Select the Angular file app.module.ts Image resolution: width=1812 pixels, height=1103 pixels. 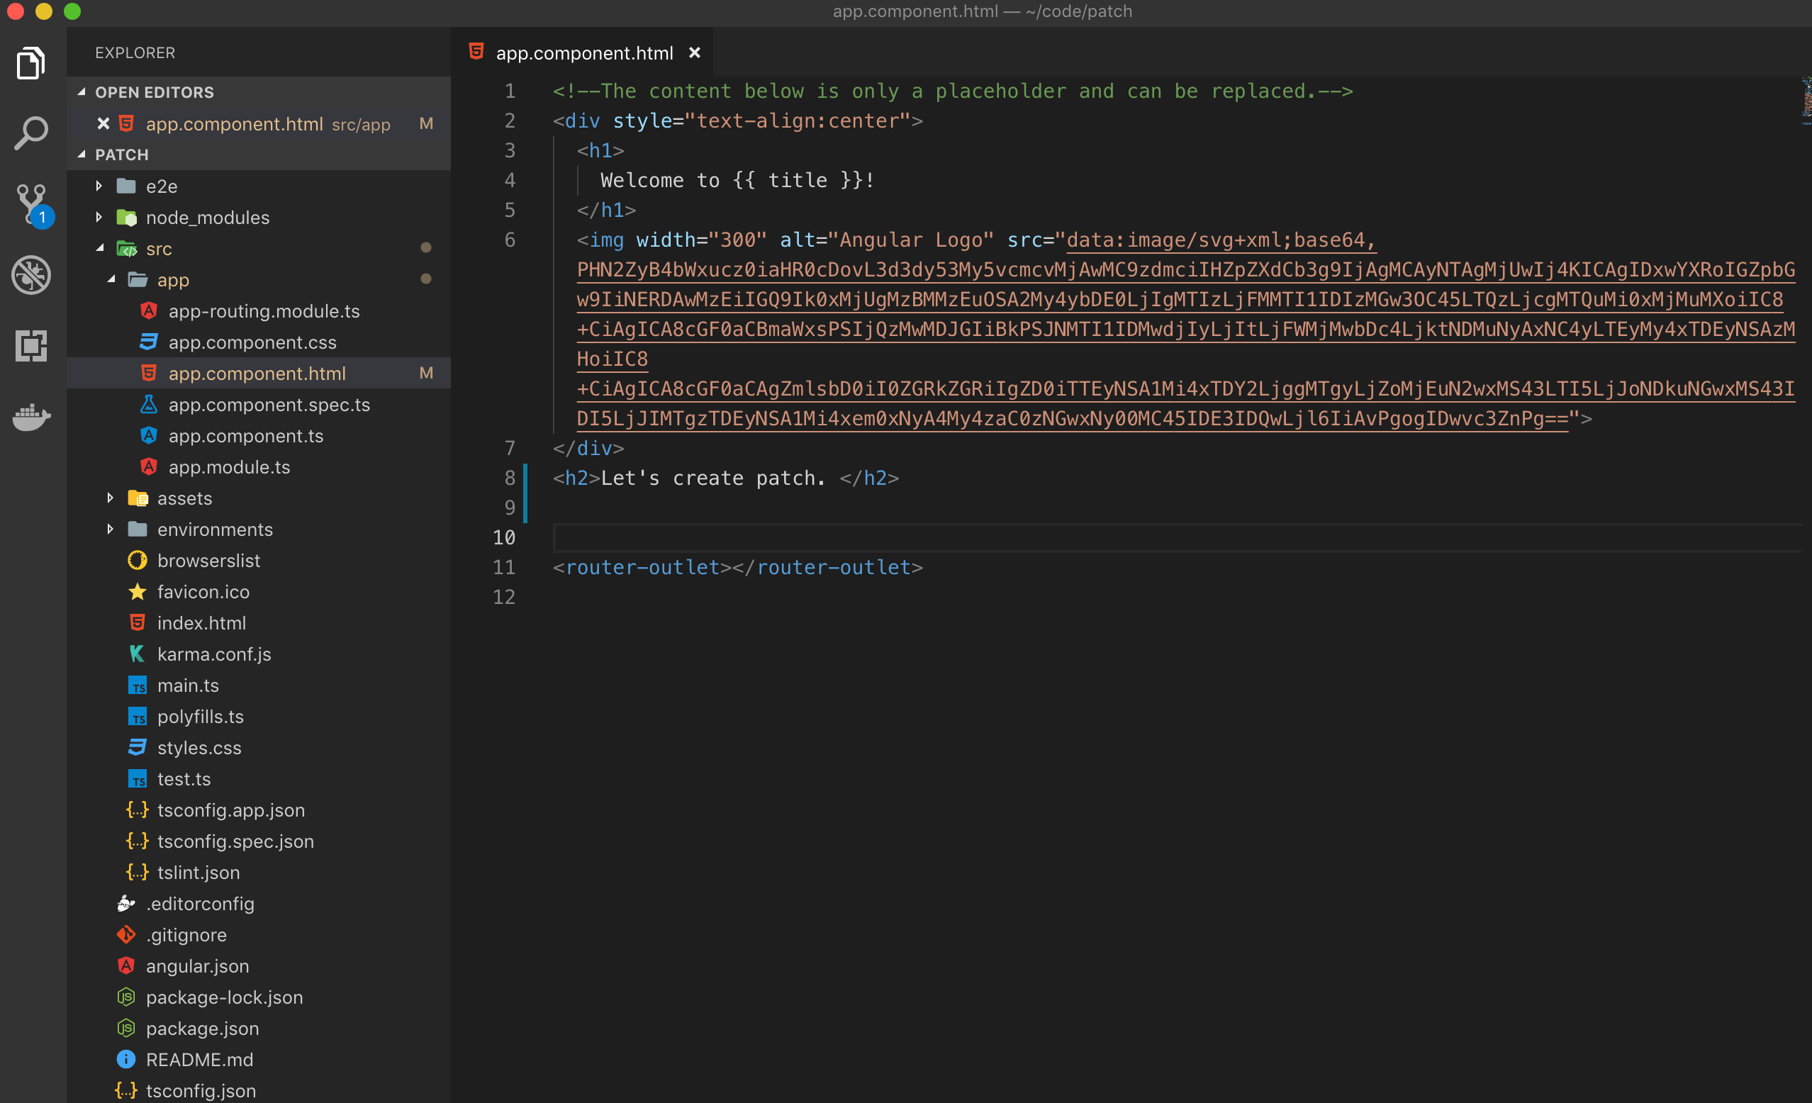230,467
